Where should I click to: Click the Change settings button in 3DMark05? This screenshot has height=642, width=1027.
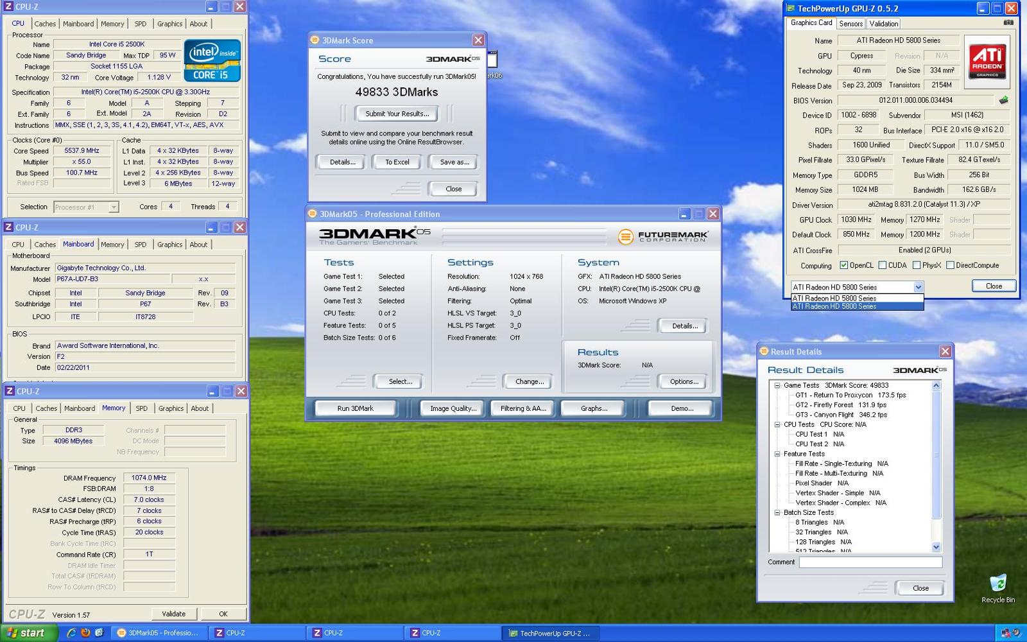coord(530,381)
